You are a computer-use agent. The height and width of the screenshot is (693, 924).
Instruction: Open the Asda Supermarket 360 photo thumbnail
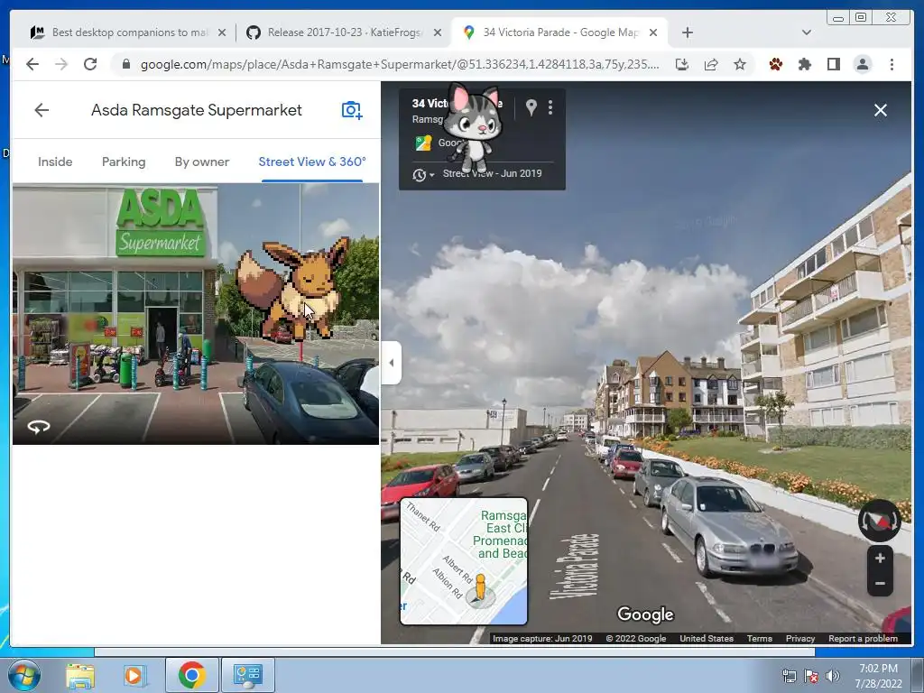(x=196, y=313)
